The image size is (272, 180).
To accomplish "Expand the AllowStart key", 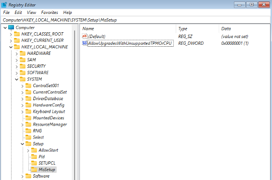I will coord(28,151).
